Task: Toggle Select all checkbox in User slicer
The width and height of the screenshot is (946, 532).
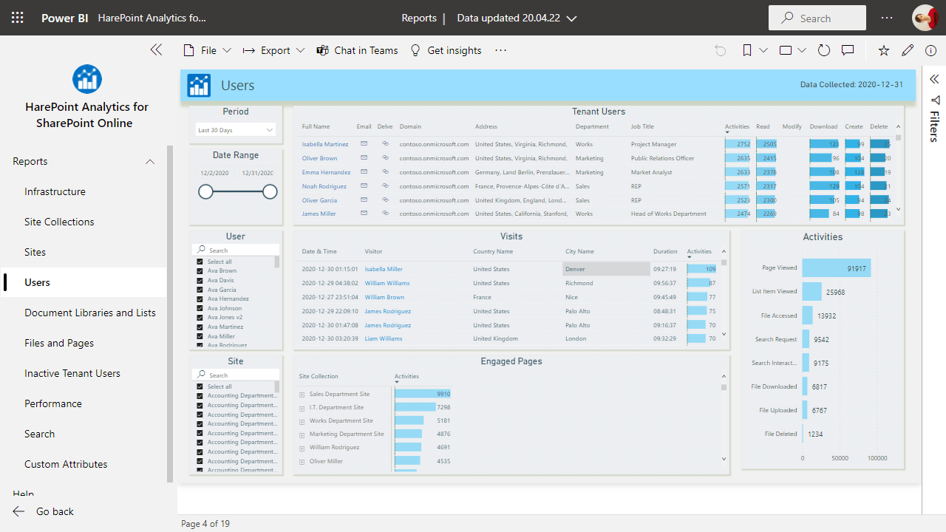Action: click(x=200, y=262)
